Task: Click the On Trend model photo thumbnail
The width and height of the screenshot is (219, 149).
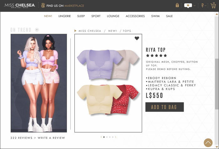Action: coord(39,83)
